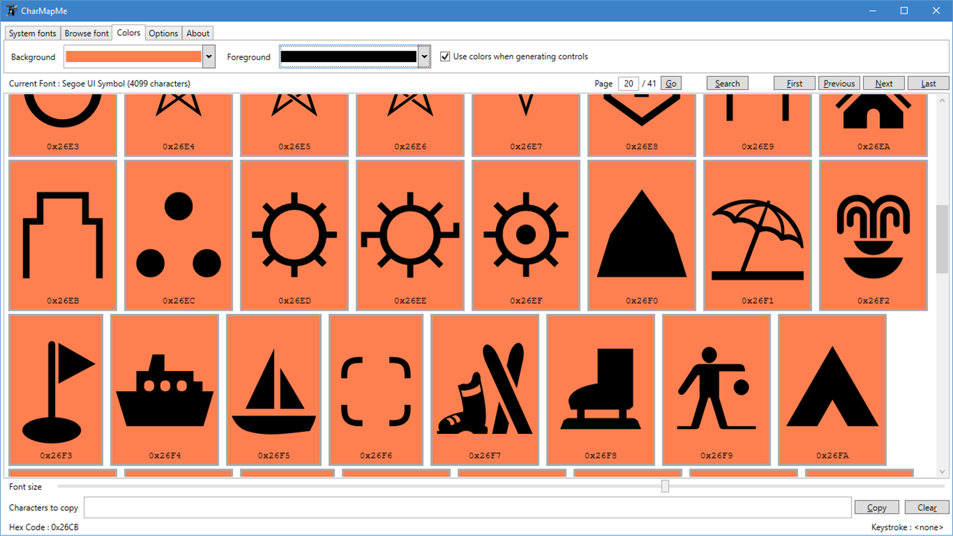
Task: Pick the sailboat glyph 0x26F5
Action: 274,390
